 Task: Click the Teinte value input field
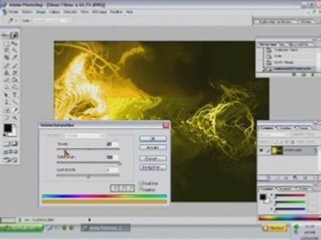(x=112, y=144)
